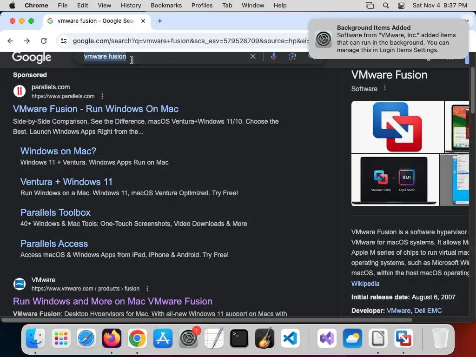Open the File menu
The width and height of the screenshot is (476, 357).
[x=63, y=5]
